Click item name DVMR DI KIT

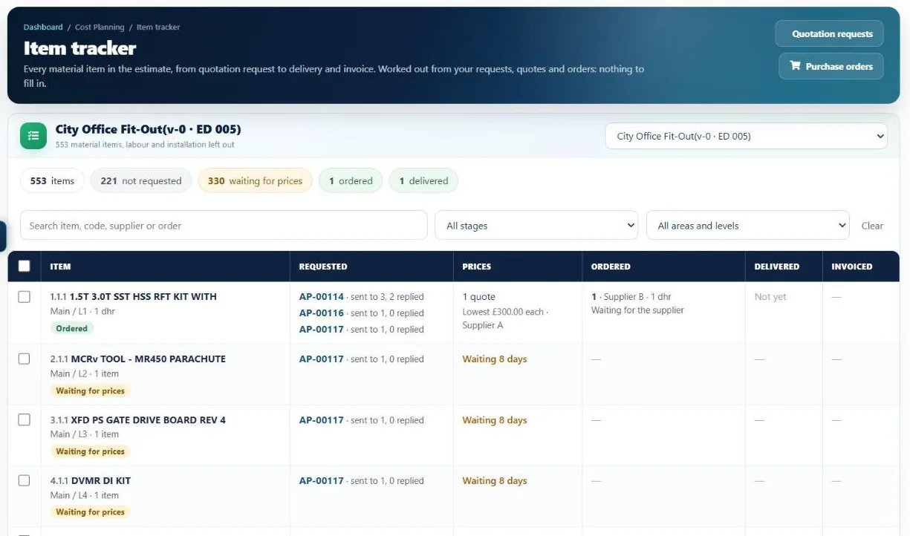(x=101, y=480)
